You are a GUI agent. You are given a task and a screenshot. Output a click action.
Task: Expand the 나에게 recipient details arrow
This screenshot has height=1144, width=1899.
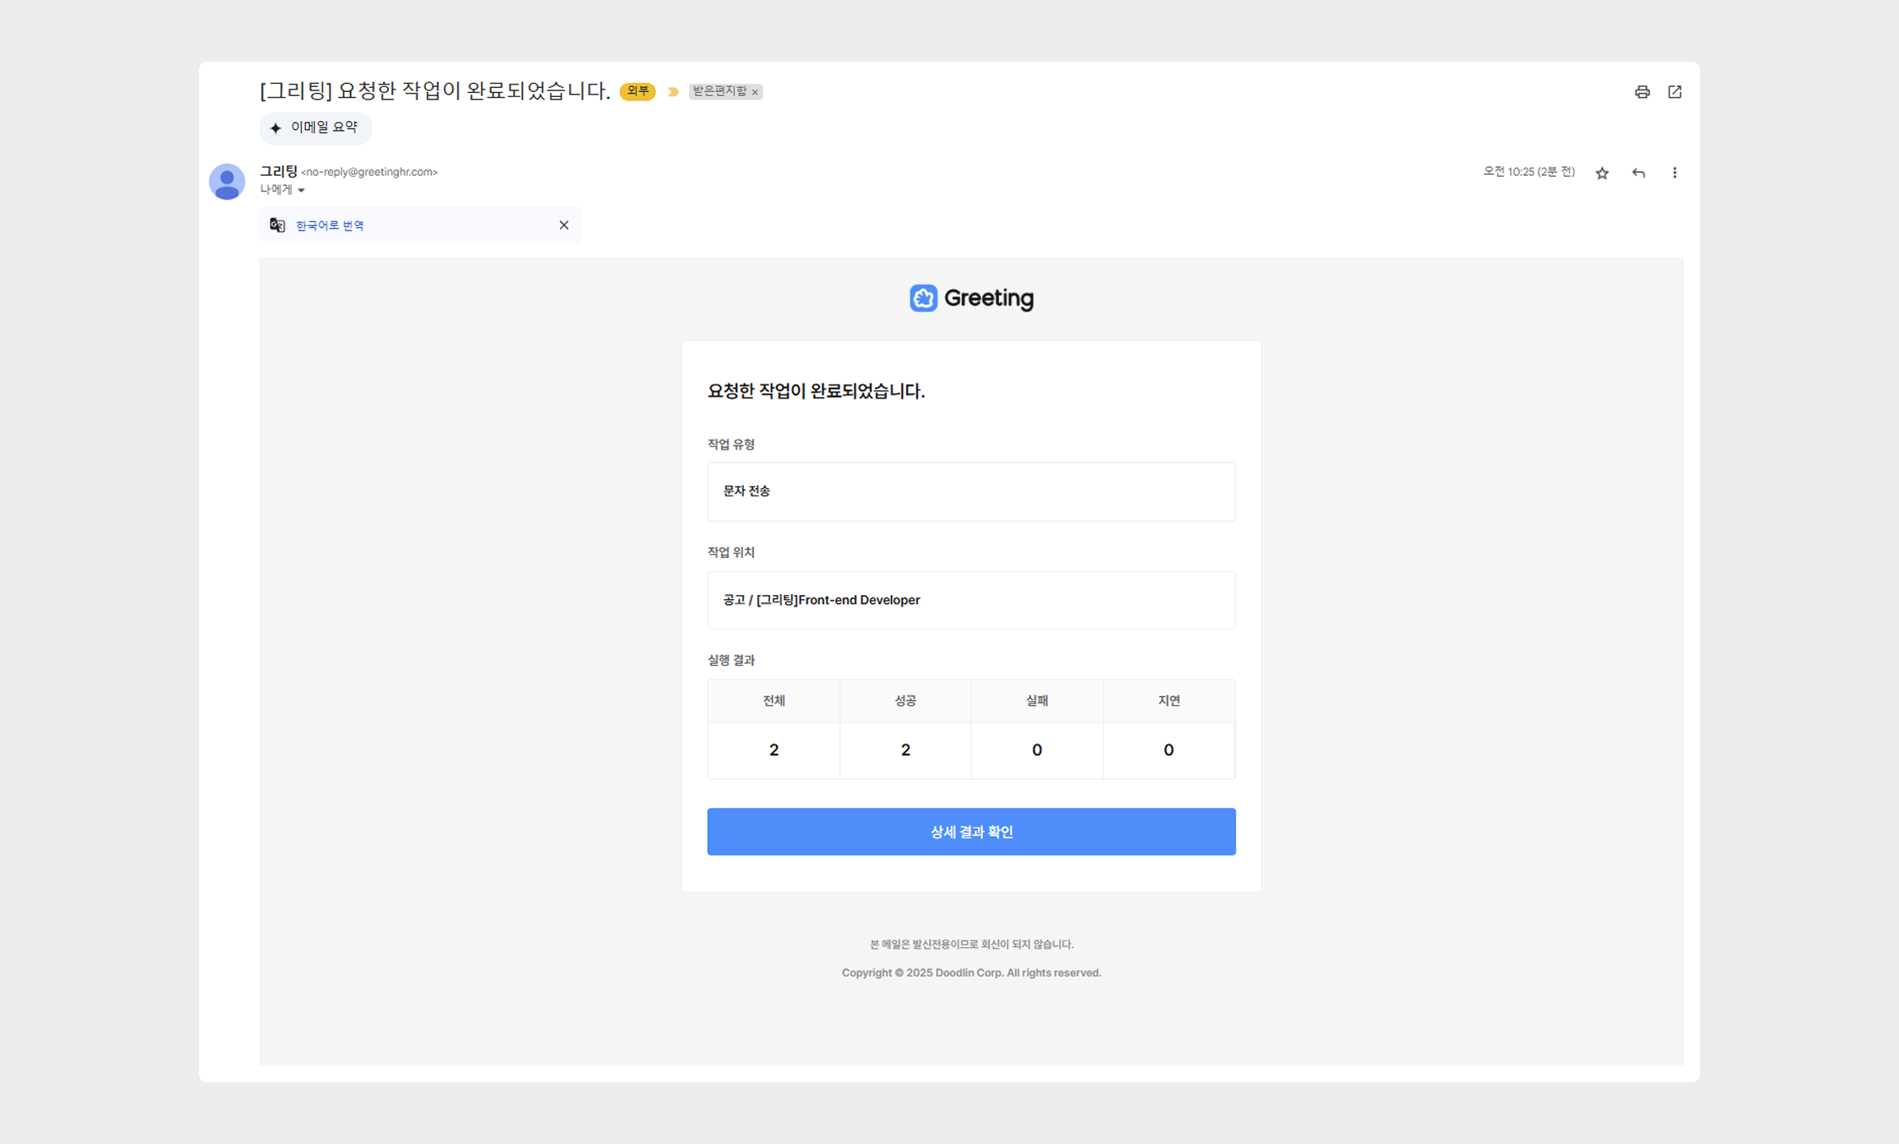[x=302, y=191]
